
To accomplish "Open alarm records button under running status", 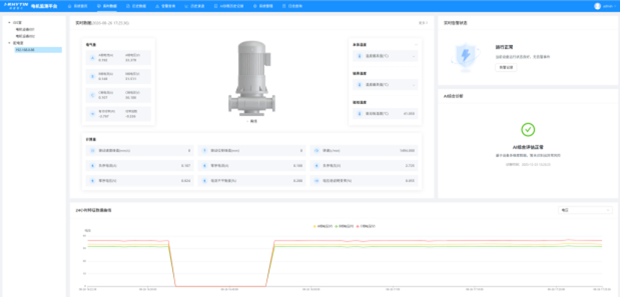I will pos(506,67).
